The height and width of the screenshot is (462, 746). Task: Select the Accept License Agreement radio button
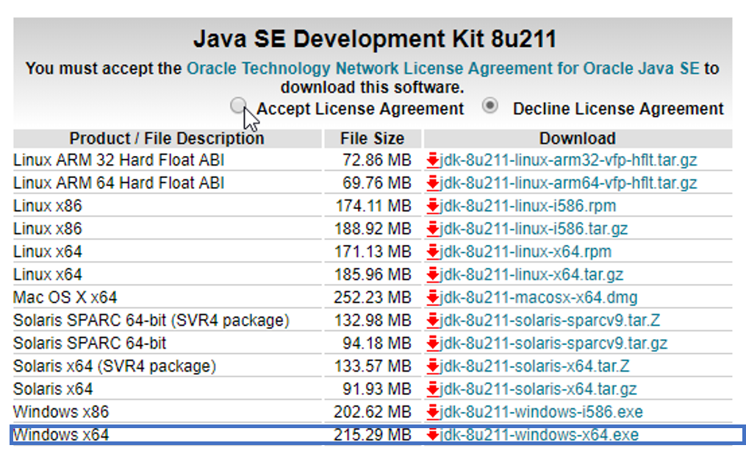(x=238, y=105)
